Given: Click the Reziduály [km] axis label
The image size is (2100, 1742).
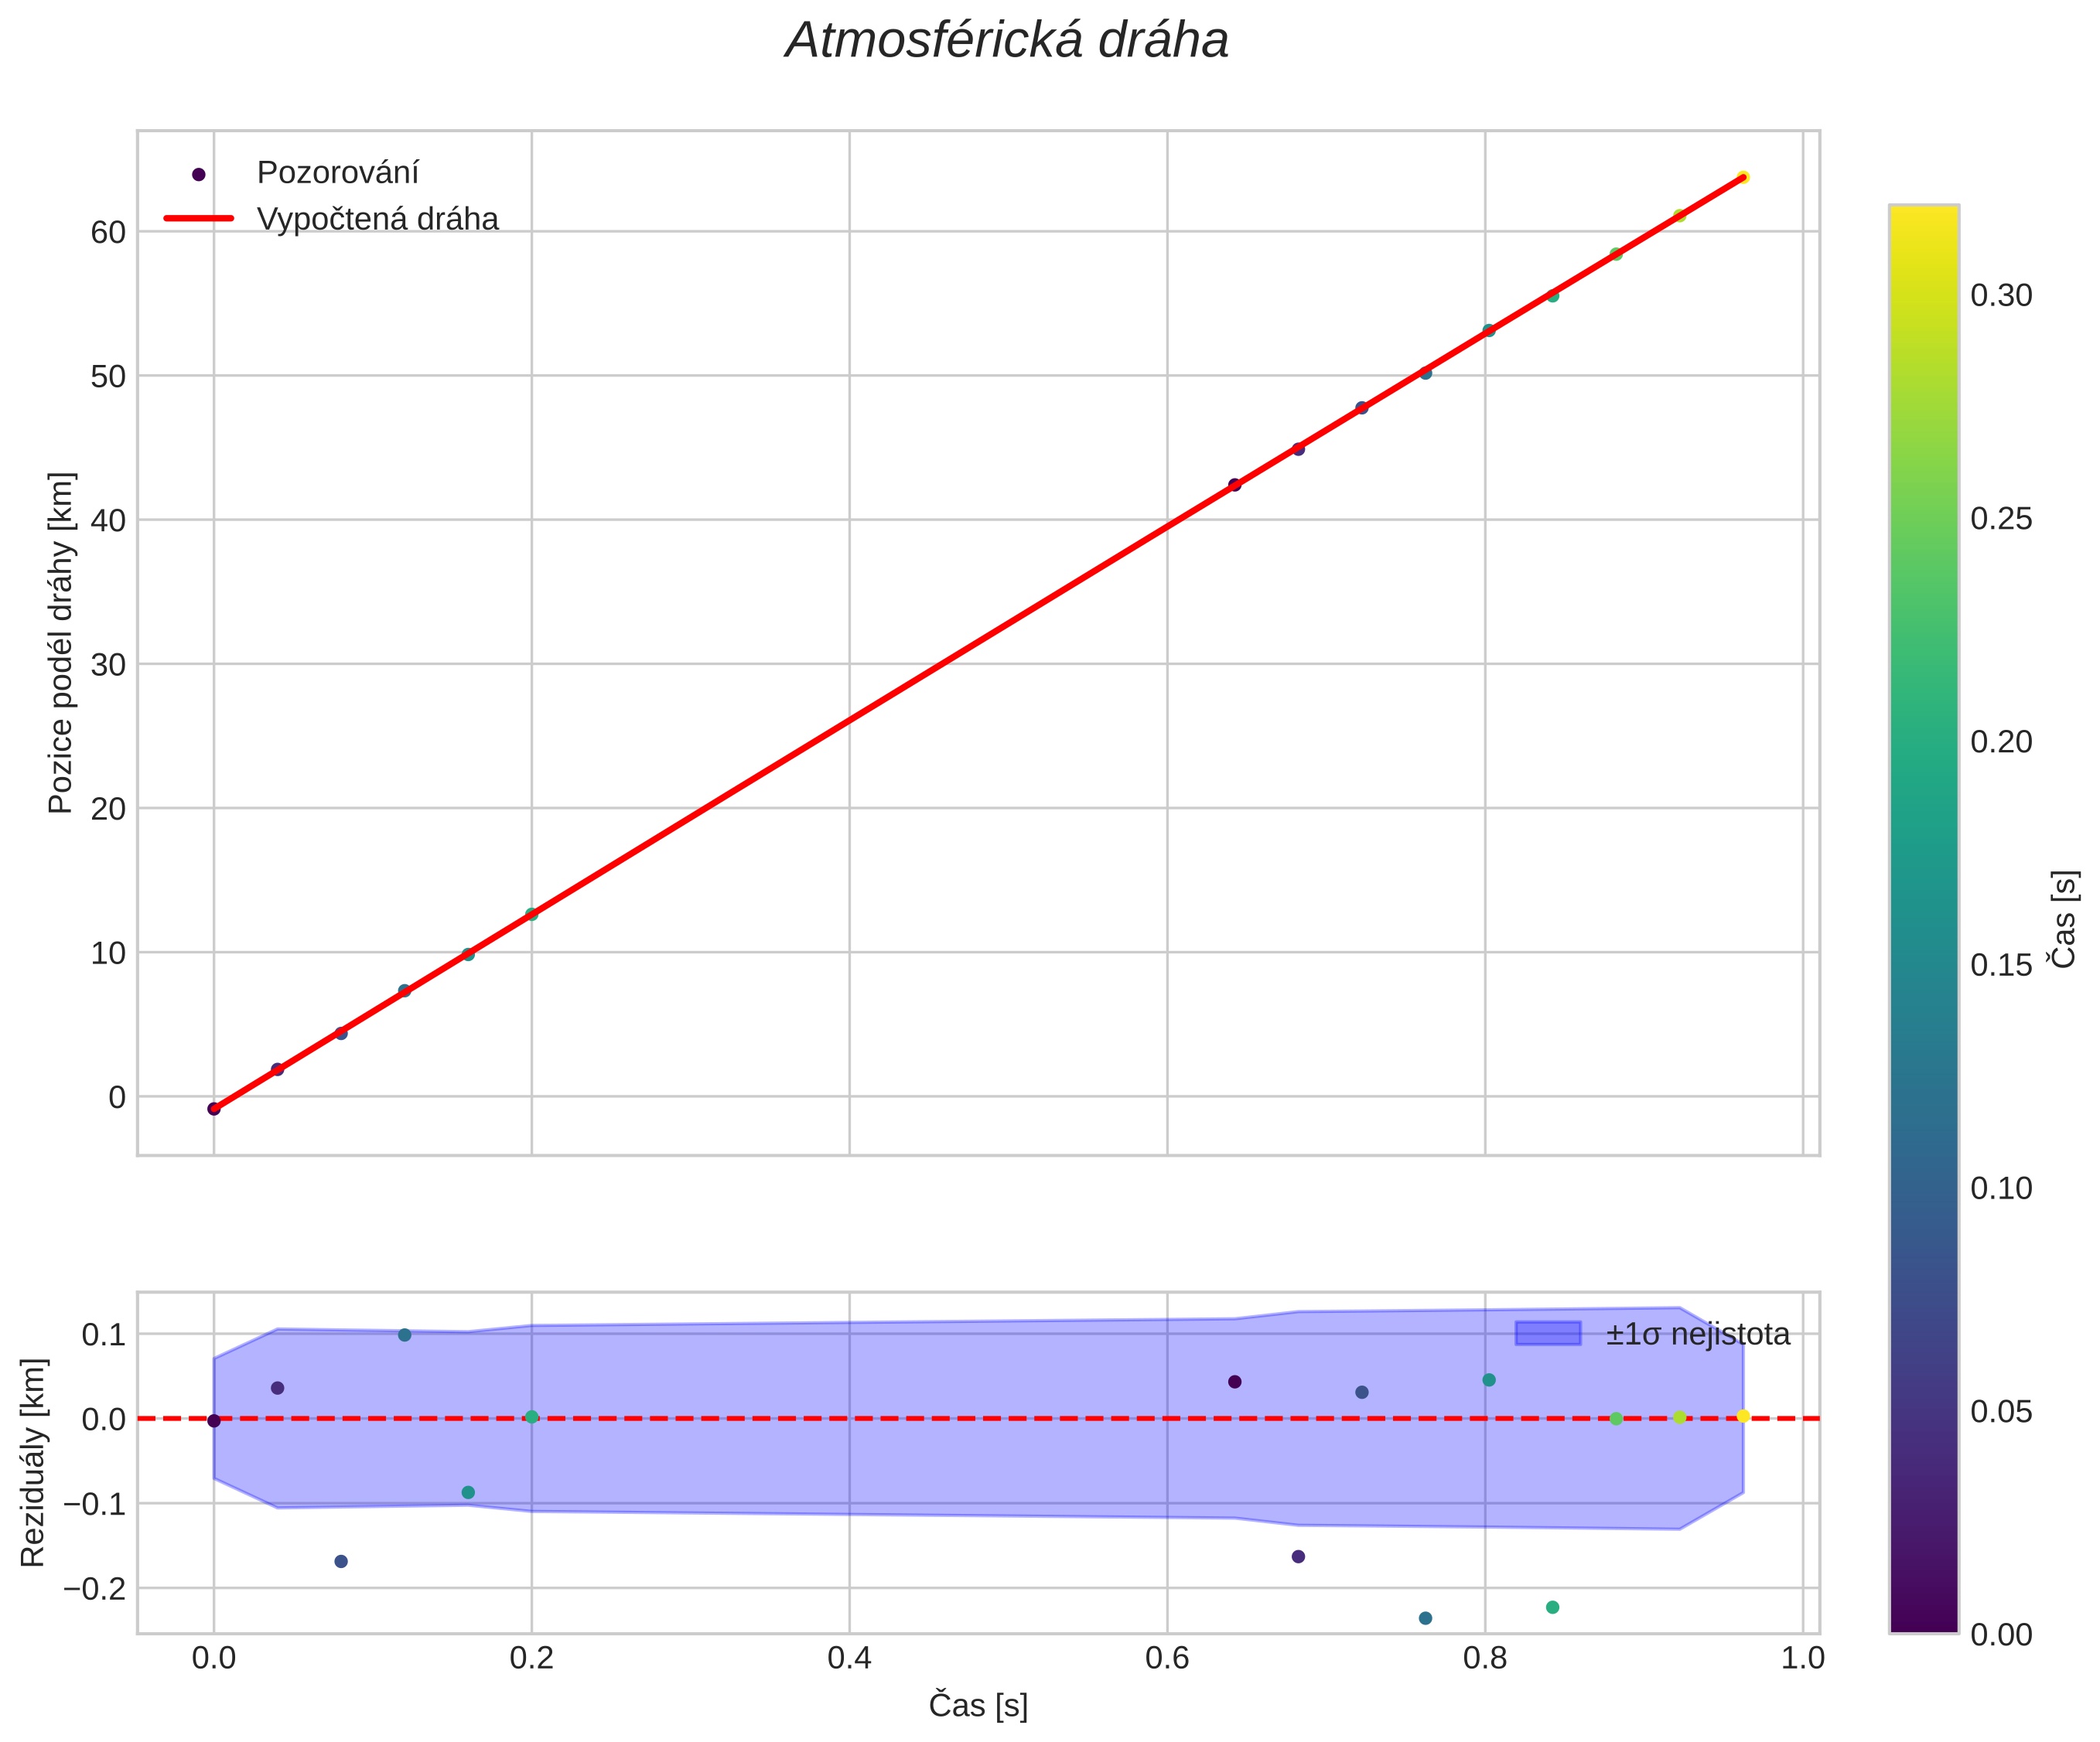Looking at the screenshot, I should tap(33, 1462).
